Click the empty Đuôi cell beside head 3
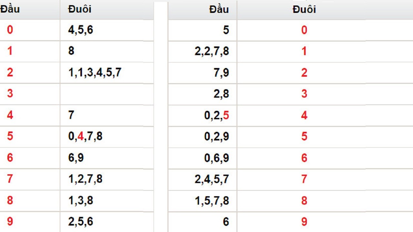Screen dimensions: 413x232 (x=107, y=94)
